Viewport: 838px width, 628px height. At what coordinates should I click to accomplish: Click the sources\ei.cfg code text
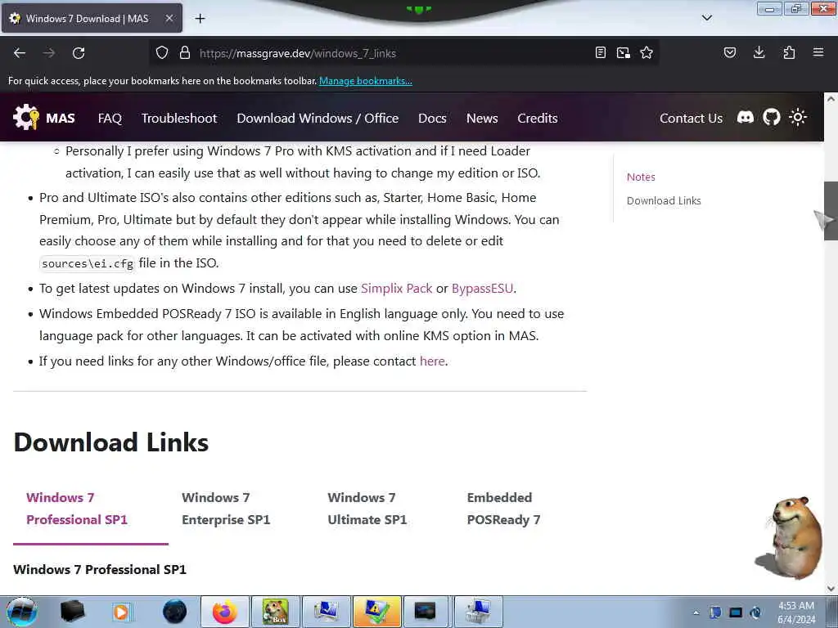(88, 264)
